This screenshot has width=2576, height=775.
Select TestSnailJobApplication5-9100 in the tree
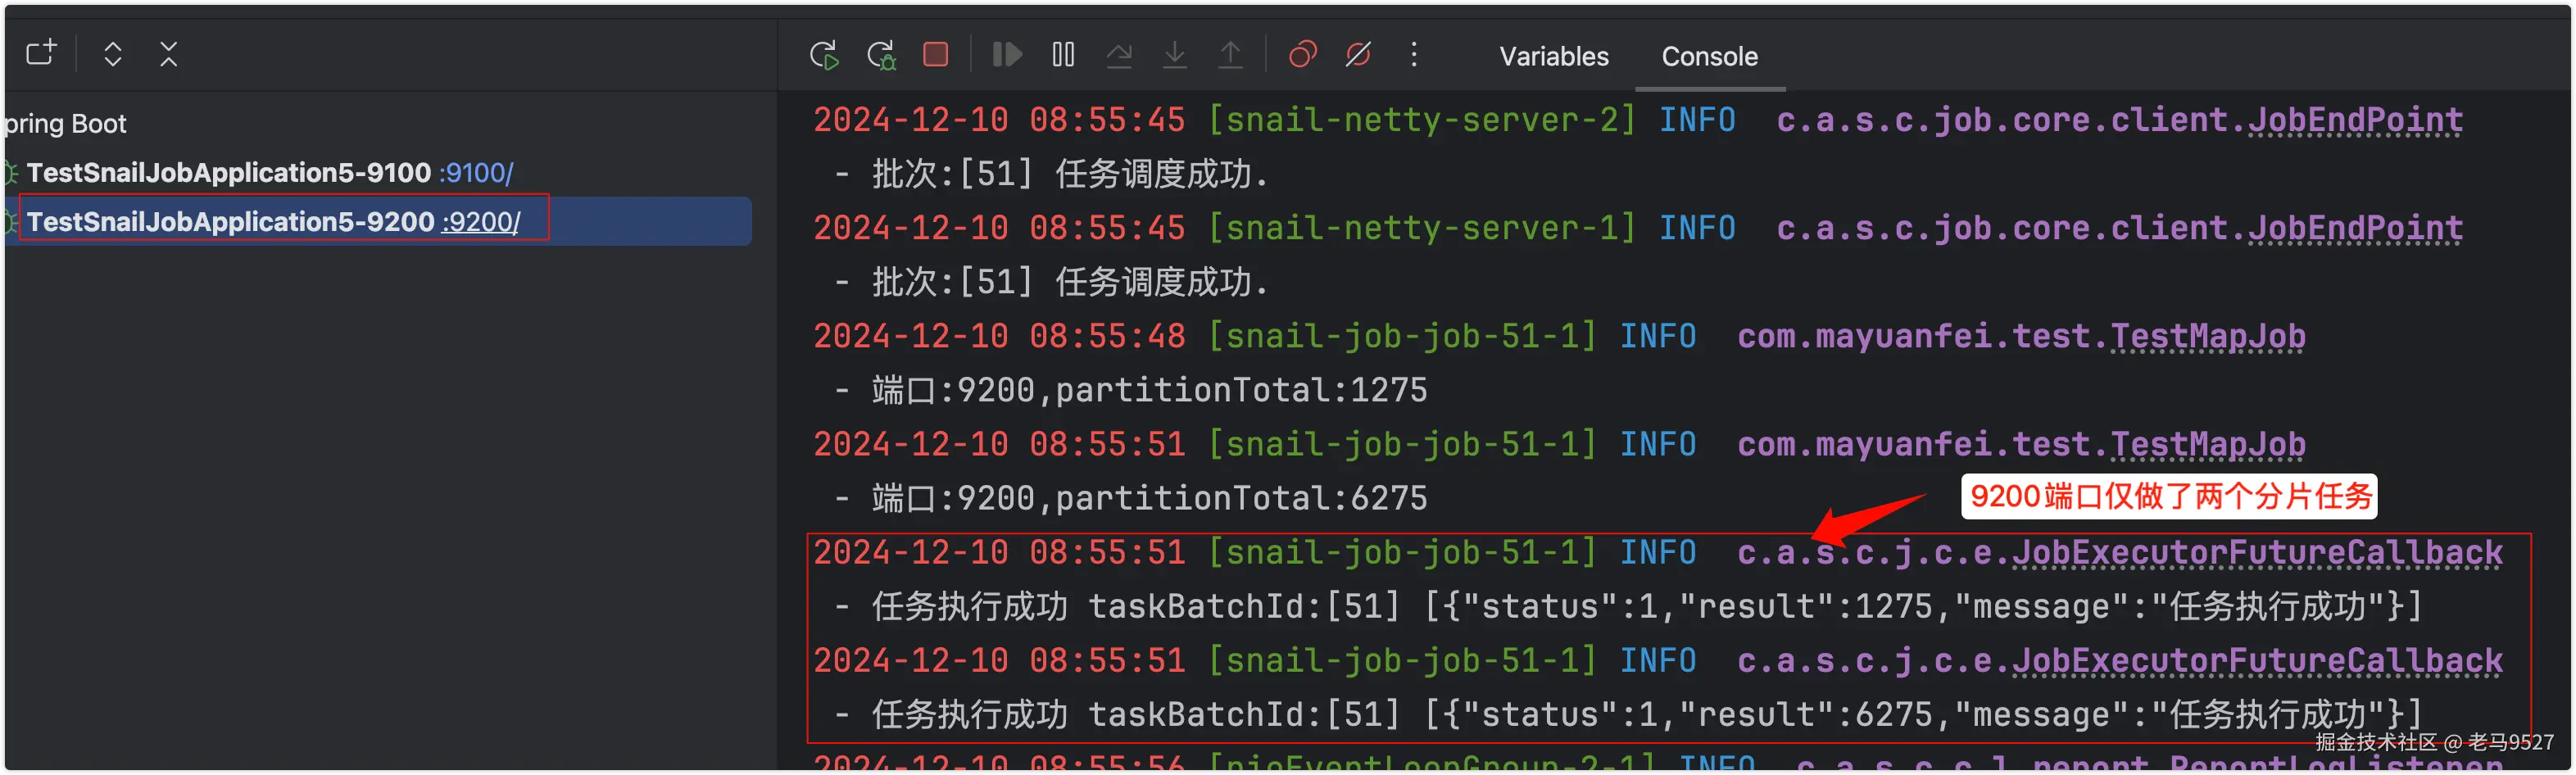click(226, 172)
